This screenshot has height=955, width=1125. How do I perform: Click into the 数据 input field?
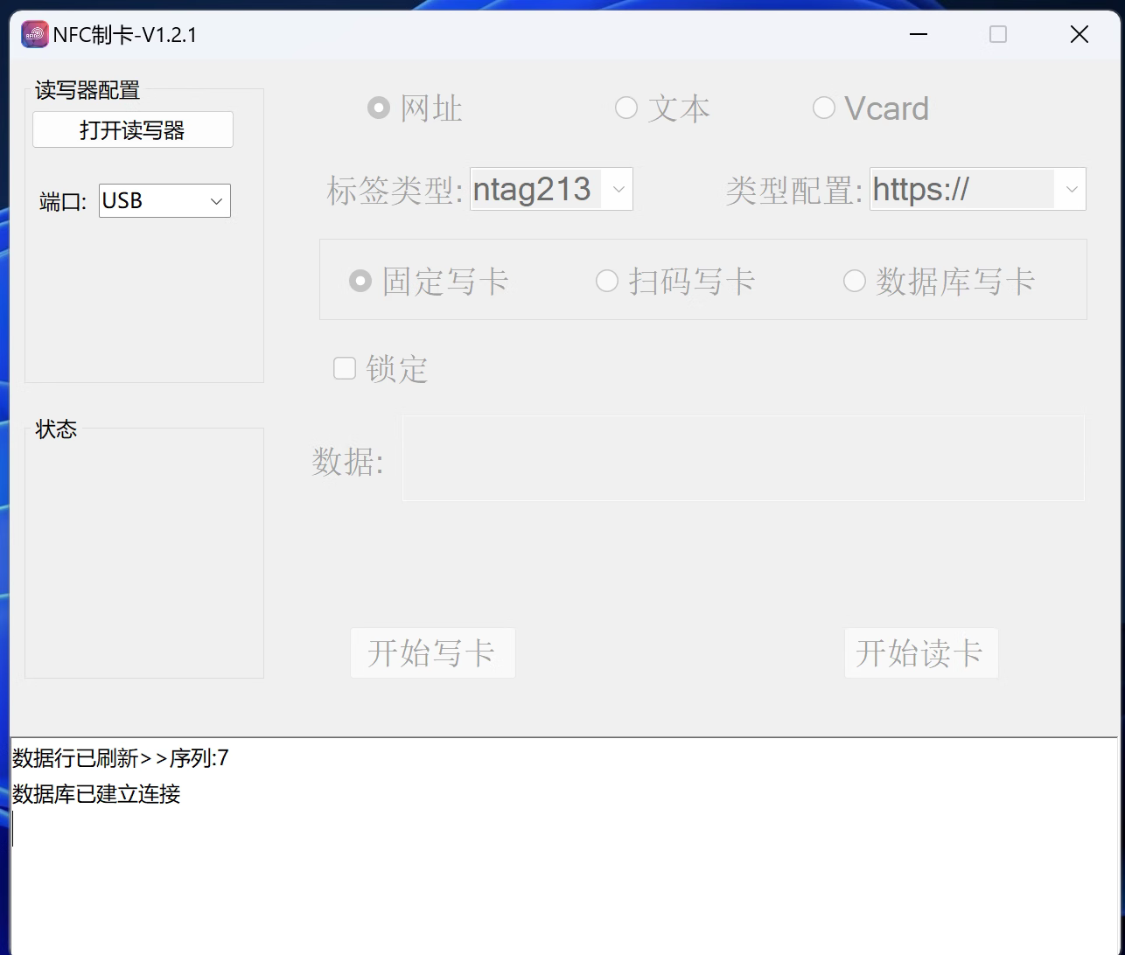click(x=744, y=458)
